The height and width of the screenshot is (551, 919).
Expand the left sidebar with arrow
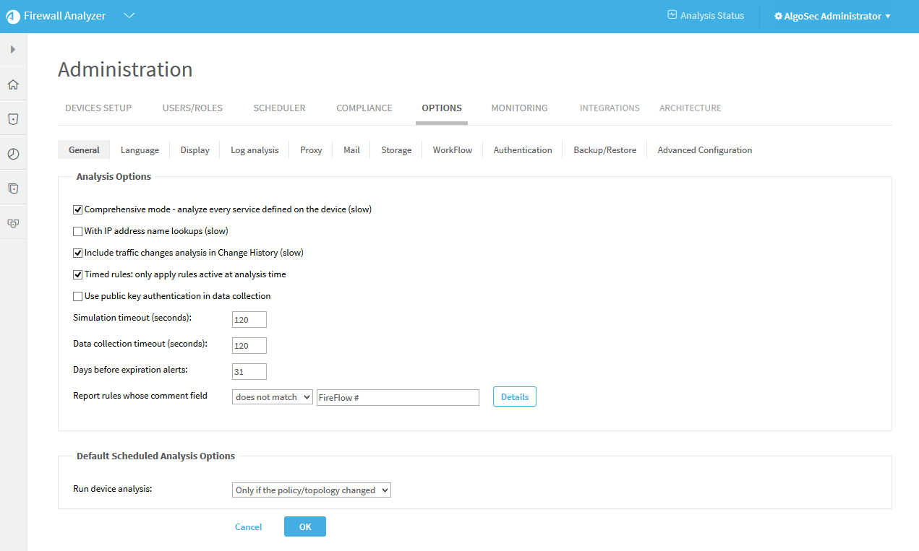click(13, 49)
